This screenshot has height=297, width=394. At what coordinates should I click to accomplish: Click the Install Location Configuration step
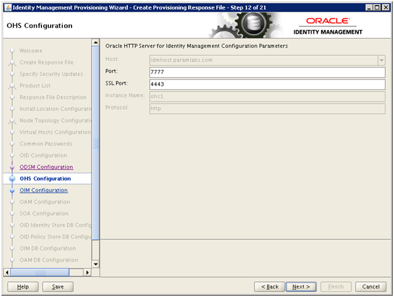pyautogui.click(x=56, y=108)
